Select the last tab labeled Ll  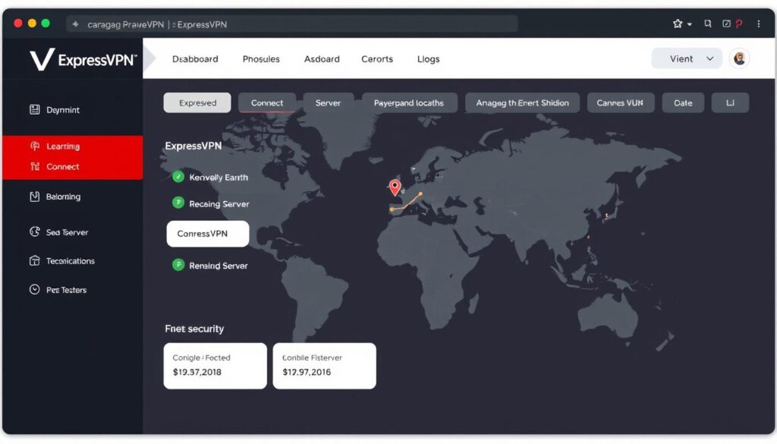pyautogui.click(x=731, y=102)
